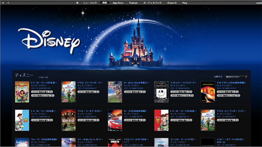The image size is (262, 147).
Task: Go forward using the right arrow
Action: tap(9, 3)
